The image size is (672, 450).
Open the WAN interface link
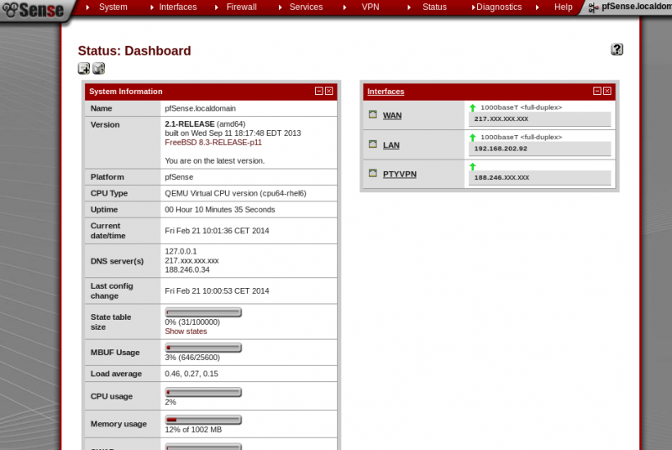pyautogui.click(x=392, y=116)
